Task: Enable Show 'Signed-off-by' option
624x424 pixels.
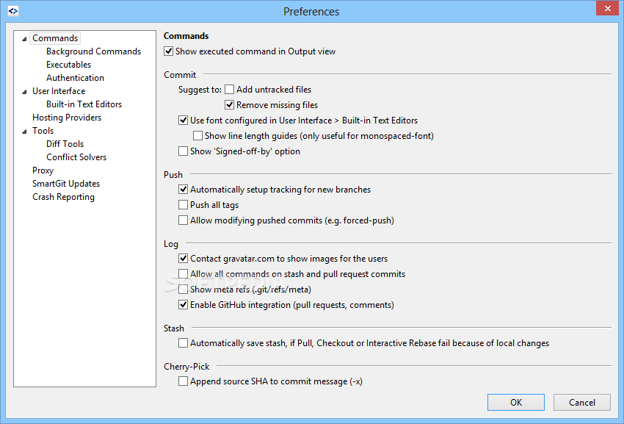Action: coord(183,151)
